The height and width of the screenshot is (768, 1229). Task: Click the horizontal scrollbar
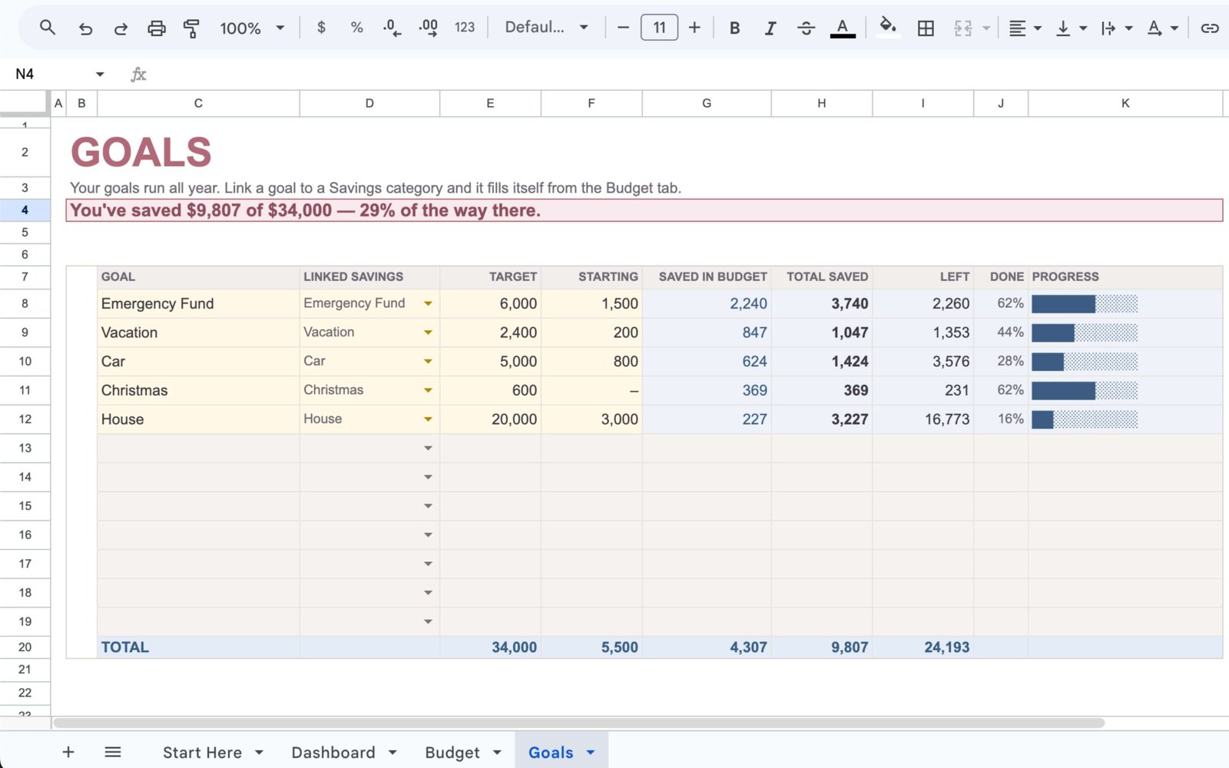[578, 723]
